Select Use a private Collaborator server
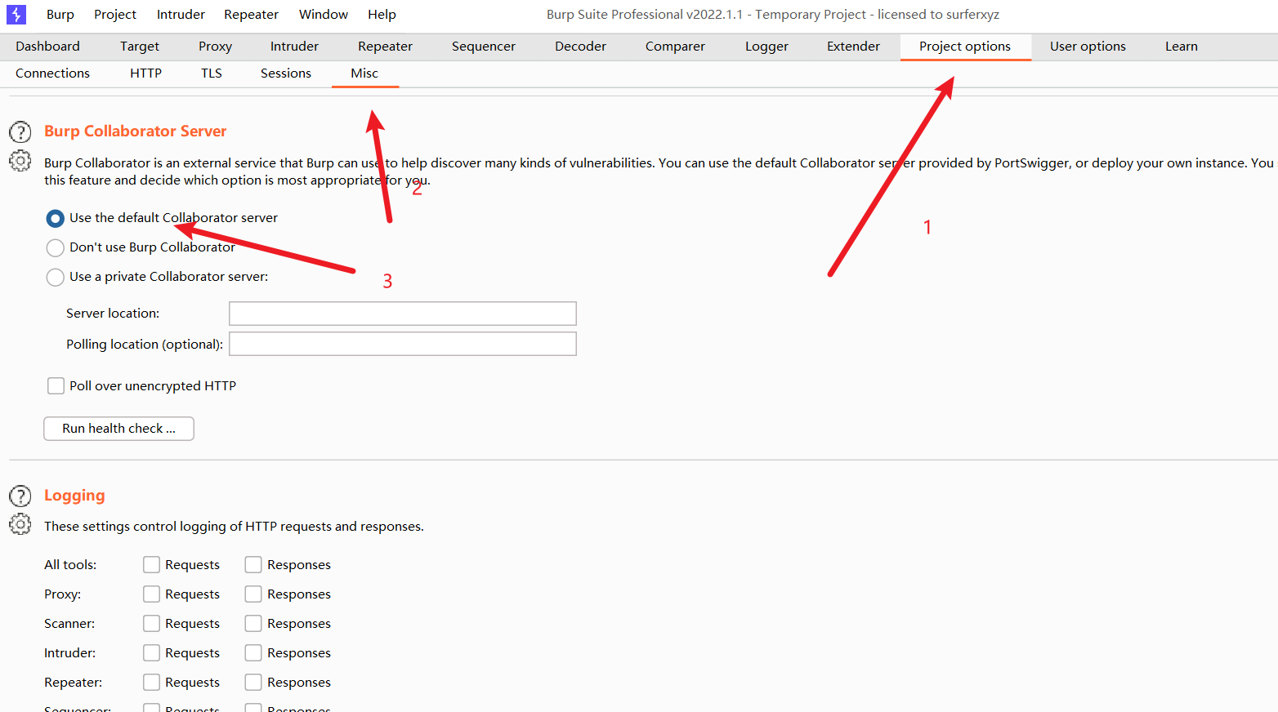Screen dimensions: 1278x712 click(x=56, y=277)
